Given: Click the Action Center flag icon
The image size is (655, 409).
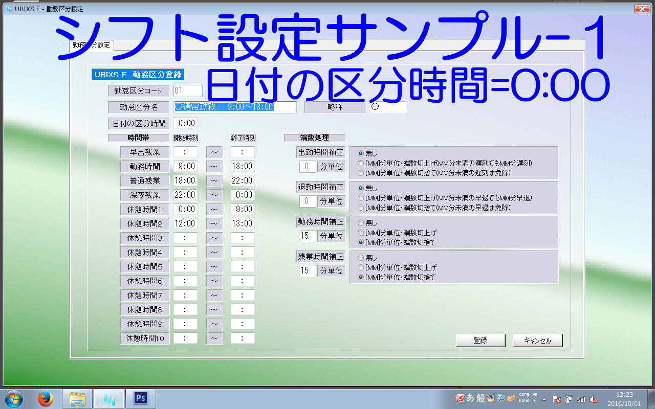Looking at the screenshot, I should point(557,399).
